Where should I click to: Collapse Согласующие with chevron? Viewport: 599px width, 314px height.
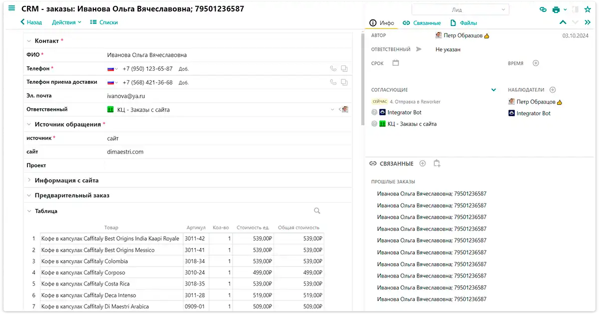tap(494, 90)
